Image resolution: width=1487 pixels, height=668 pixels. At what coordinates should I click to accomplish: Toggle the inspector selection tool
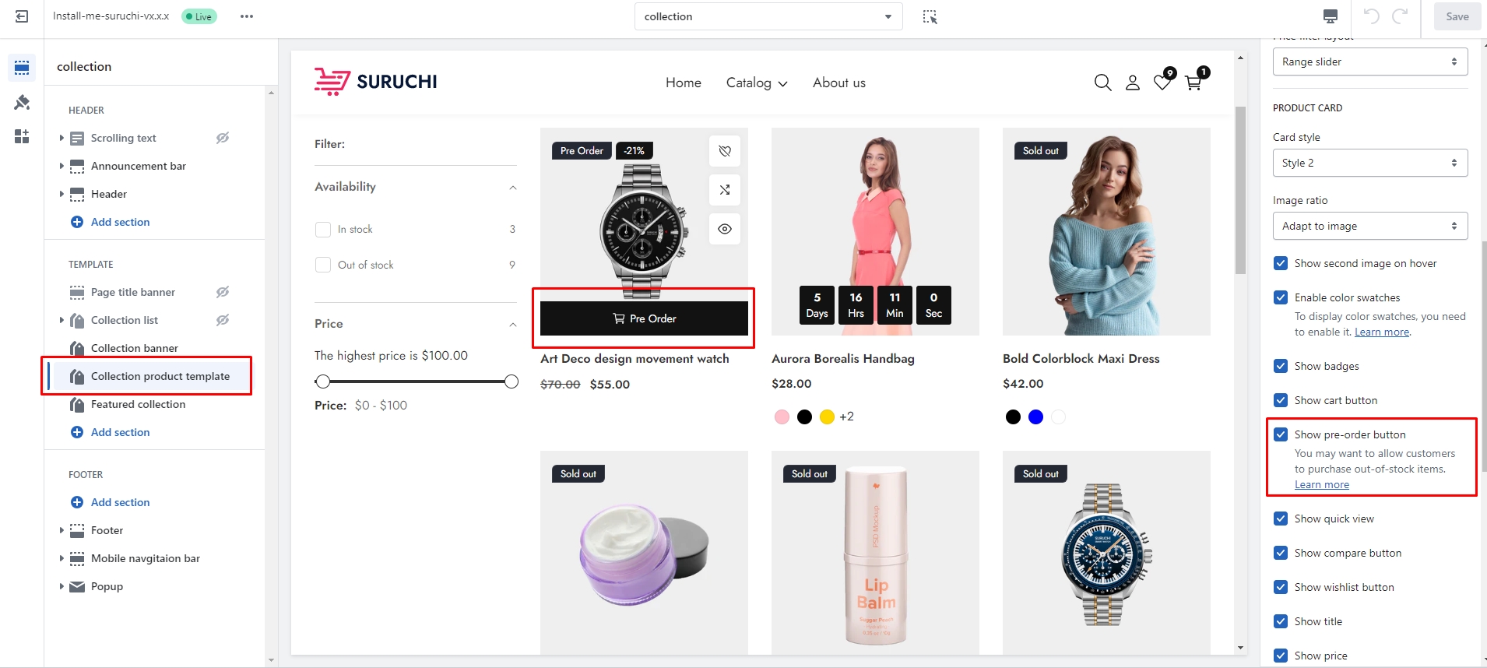(x=930, y=16)
